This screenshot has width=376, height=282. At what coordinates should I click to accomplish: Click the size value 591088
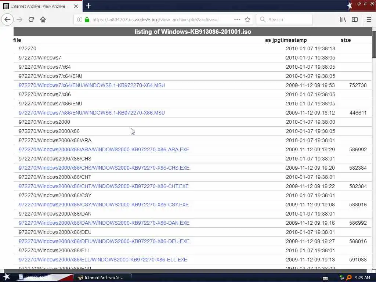358,260
